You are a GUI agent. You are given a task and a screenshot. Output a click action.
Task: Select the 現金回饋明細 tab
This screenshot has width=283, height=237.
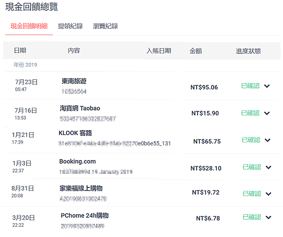point(29,26)
